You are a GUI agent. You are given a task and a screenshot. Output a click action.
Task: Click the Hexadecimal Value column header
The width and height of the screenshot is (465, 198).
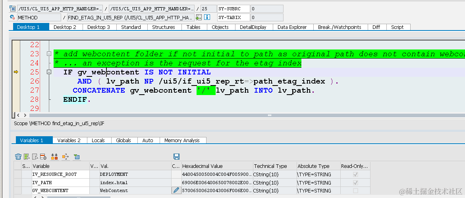[217, 166]
